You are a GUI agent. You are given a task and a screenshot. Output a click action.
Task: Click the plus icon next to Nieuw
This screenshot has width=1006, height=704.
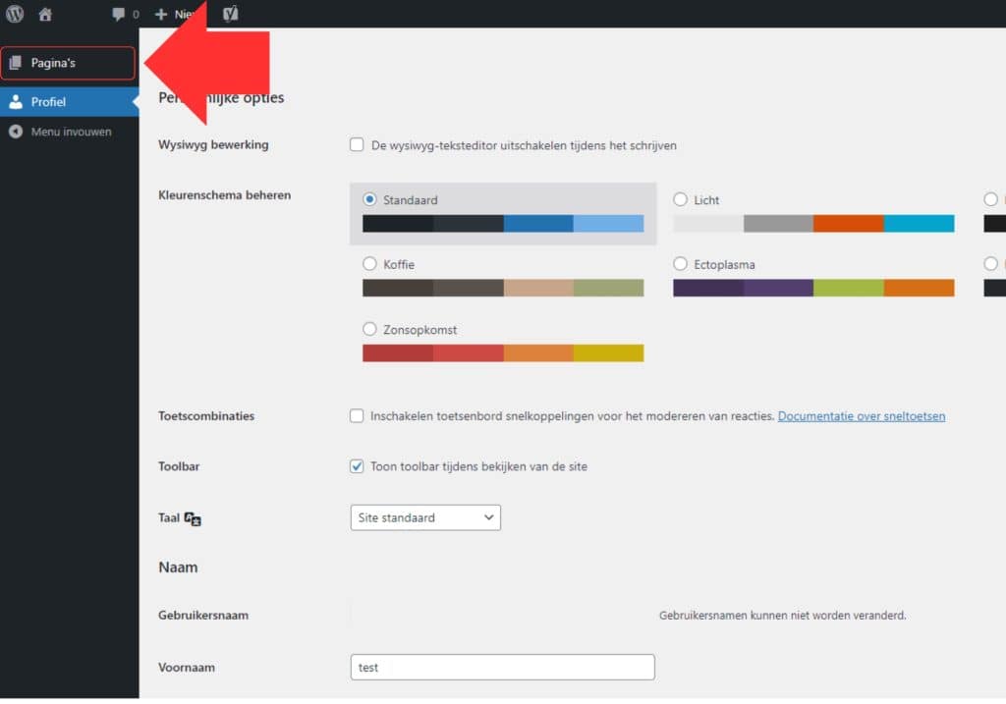pyautogui.click(x=160, y=14)
